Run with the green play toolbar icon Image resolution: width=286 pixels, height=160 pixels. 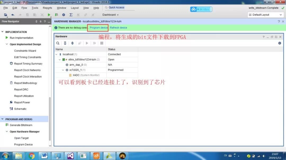point(49,15)
